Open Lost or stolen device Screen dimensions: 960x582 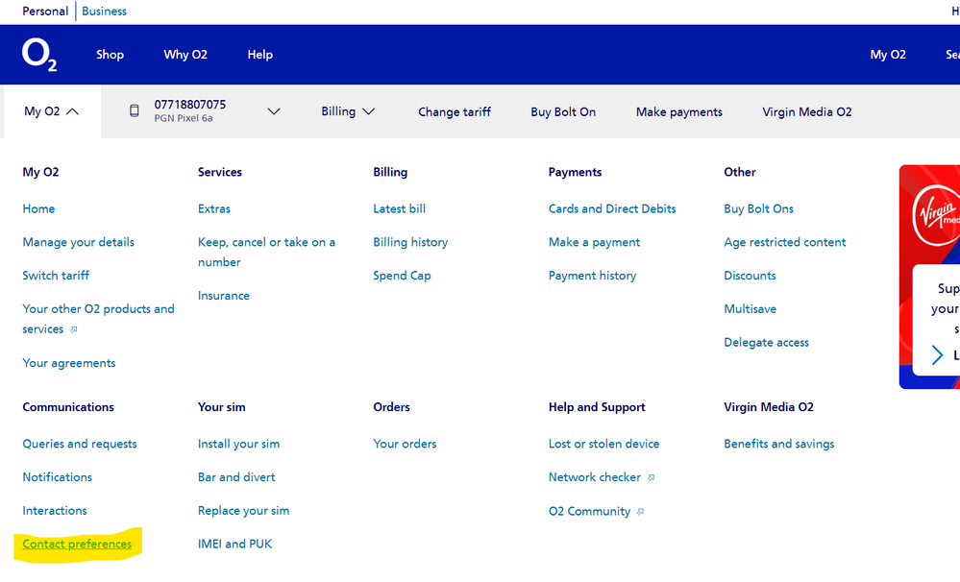pyautogui.click(x=603, y=444)
